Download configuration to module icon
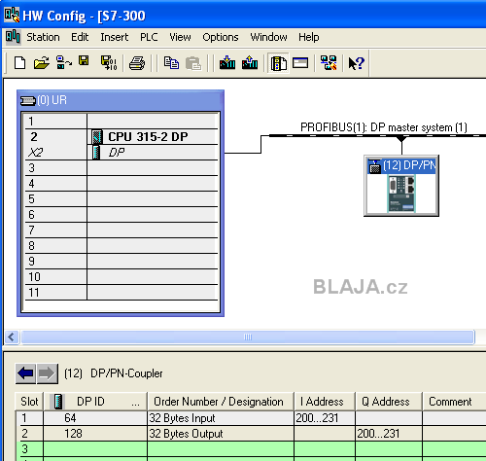486x461 pixels. pyautogui.click(x=227, y=62)
